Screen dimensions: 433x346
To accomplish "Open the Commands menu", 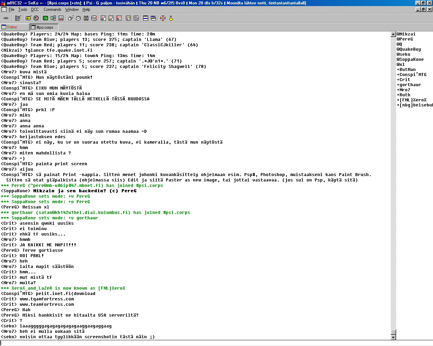I will tap(52, 9).
